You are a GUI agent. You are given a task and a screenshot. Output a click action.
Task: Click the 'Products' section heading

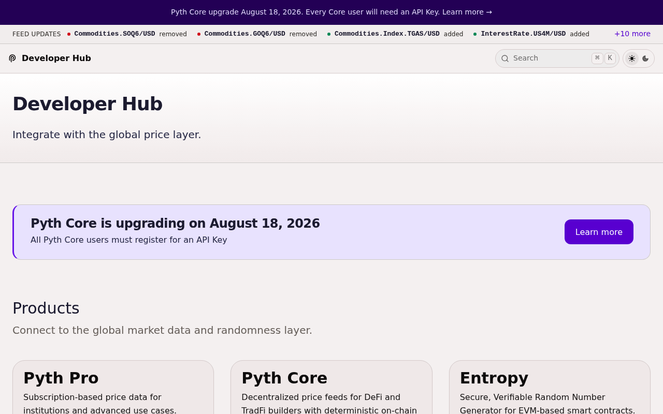coord(46,308)
